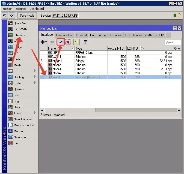Image resolution: width=184 pixels, height=174 pixels.
Task: Switch to the VRRP tab
Action: (x=160, y=35)
